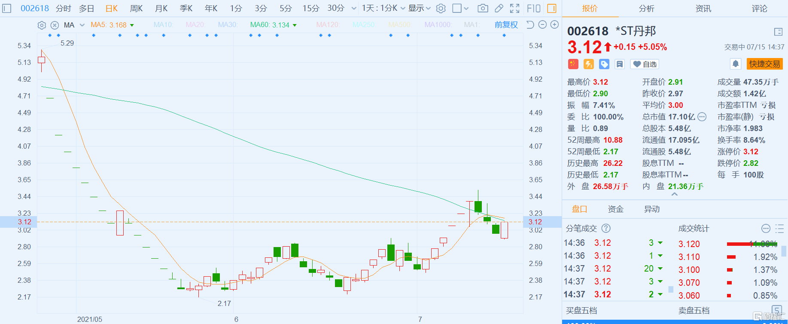This screenshot has width=788, height=324.
Task: Toggle the MA60 moving average line
Action: pyautogui.click(x=270, y=25)
